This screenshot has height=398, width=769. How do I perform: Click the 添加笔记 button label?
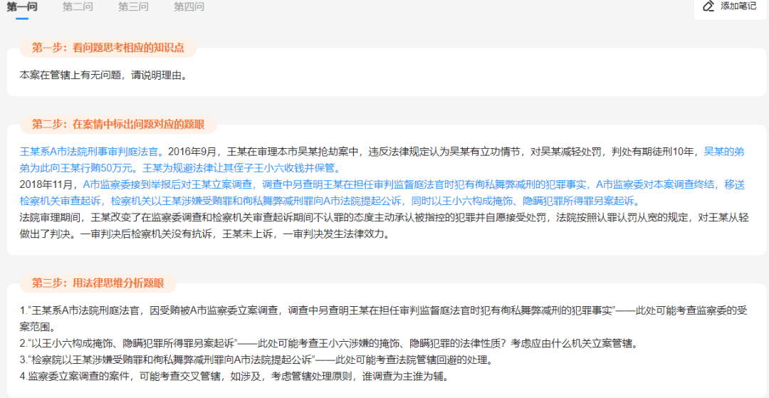[x=738, y=6]
